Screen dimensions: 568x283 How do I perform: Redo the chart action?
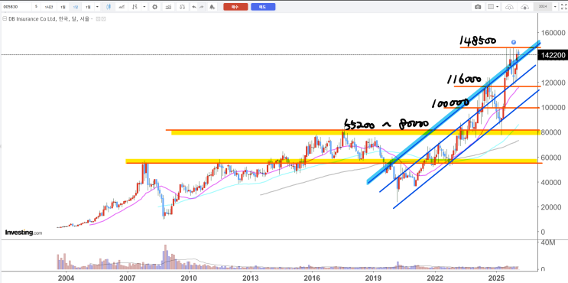click(202, 7)
